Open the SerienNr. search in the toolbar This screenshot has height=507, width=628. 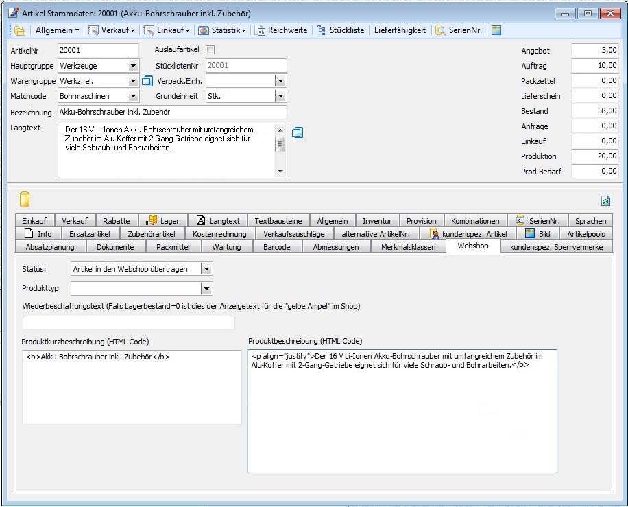pyautogui.click(x=459, y=30)
